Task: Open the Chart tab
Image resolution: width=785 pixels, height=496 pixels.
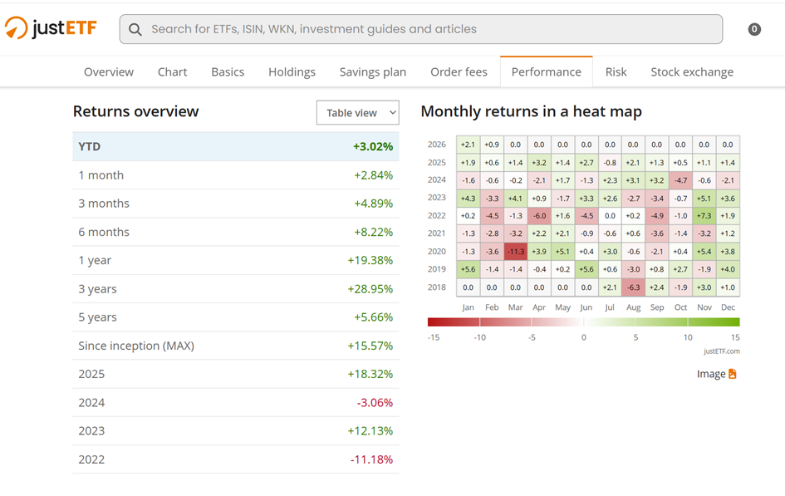Action: 172,72
